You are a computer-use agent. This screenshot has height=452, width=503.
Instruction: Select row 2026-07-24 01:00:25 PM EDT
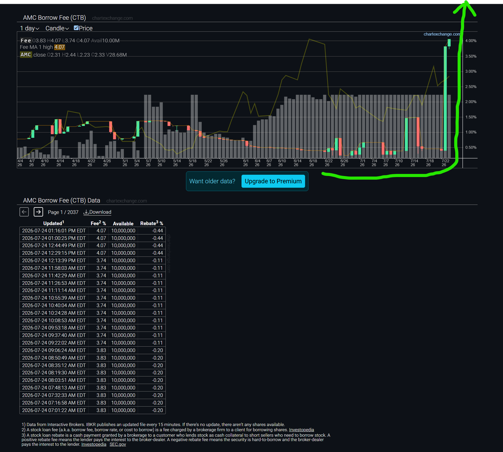tap(92, 238)
